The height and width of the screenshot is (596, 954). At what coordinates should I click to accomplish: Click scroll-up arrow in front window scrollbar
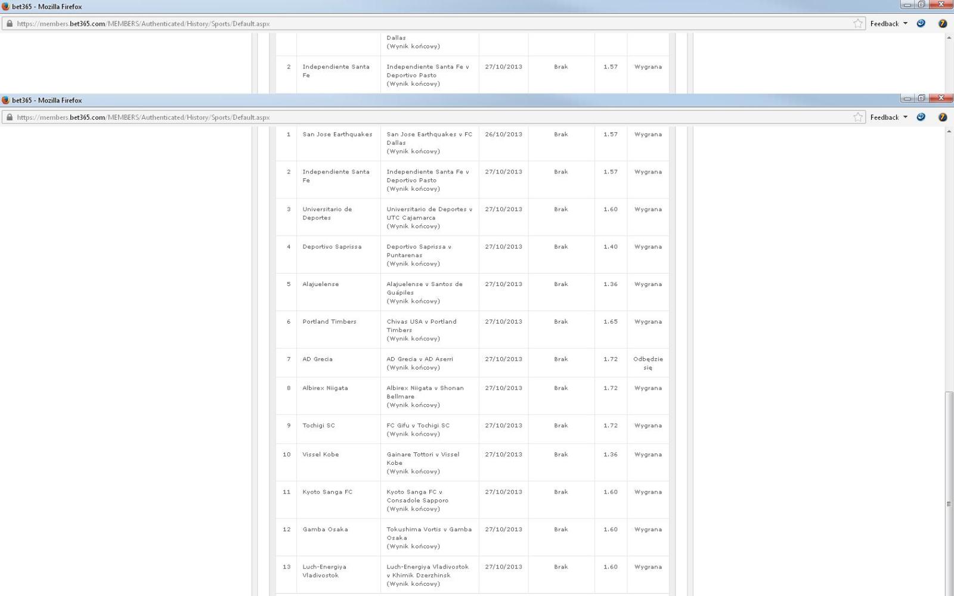949,131
